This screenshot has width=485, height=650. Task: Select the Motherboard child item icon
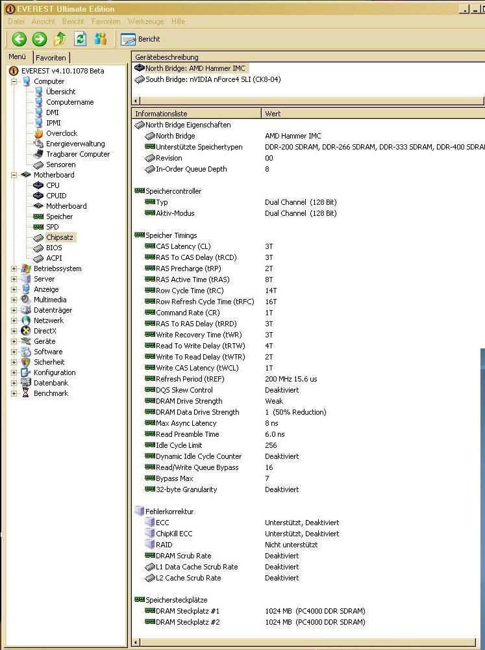point(38,206)
